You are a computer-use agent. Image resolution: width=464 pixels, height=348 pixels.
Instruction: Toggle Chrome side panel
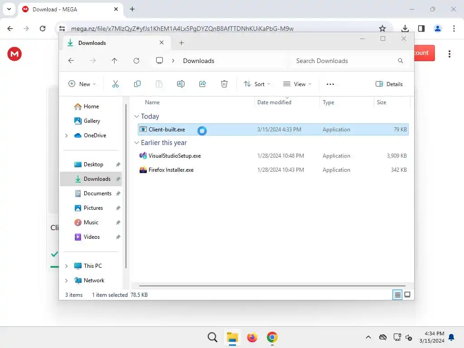point(421,29)
